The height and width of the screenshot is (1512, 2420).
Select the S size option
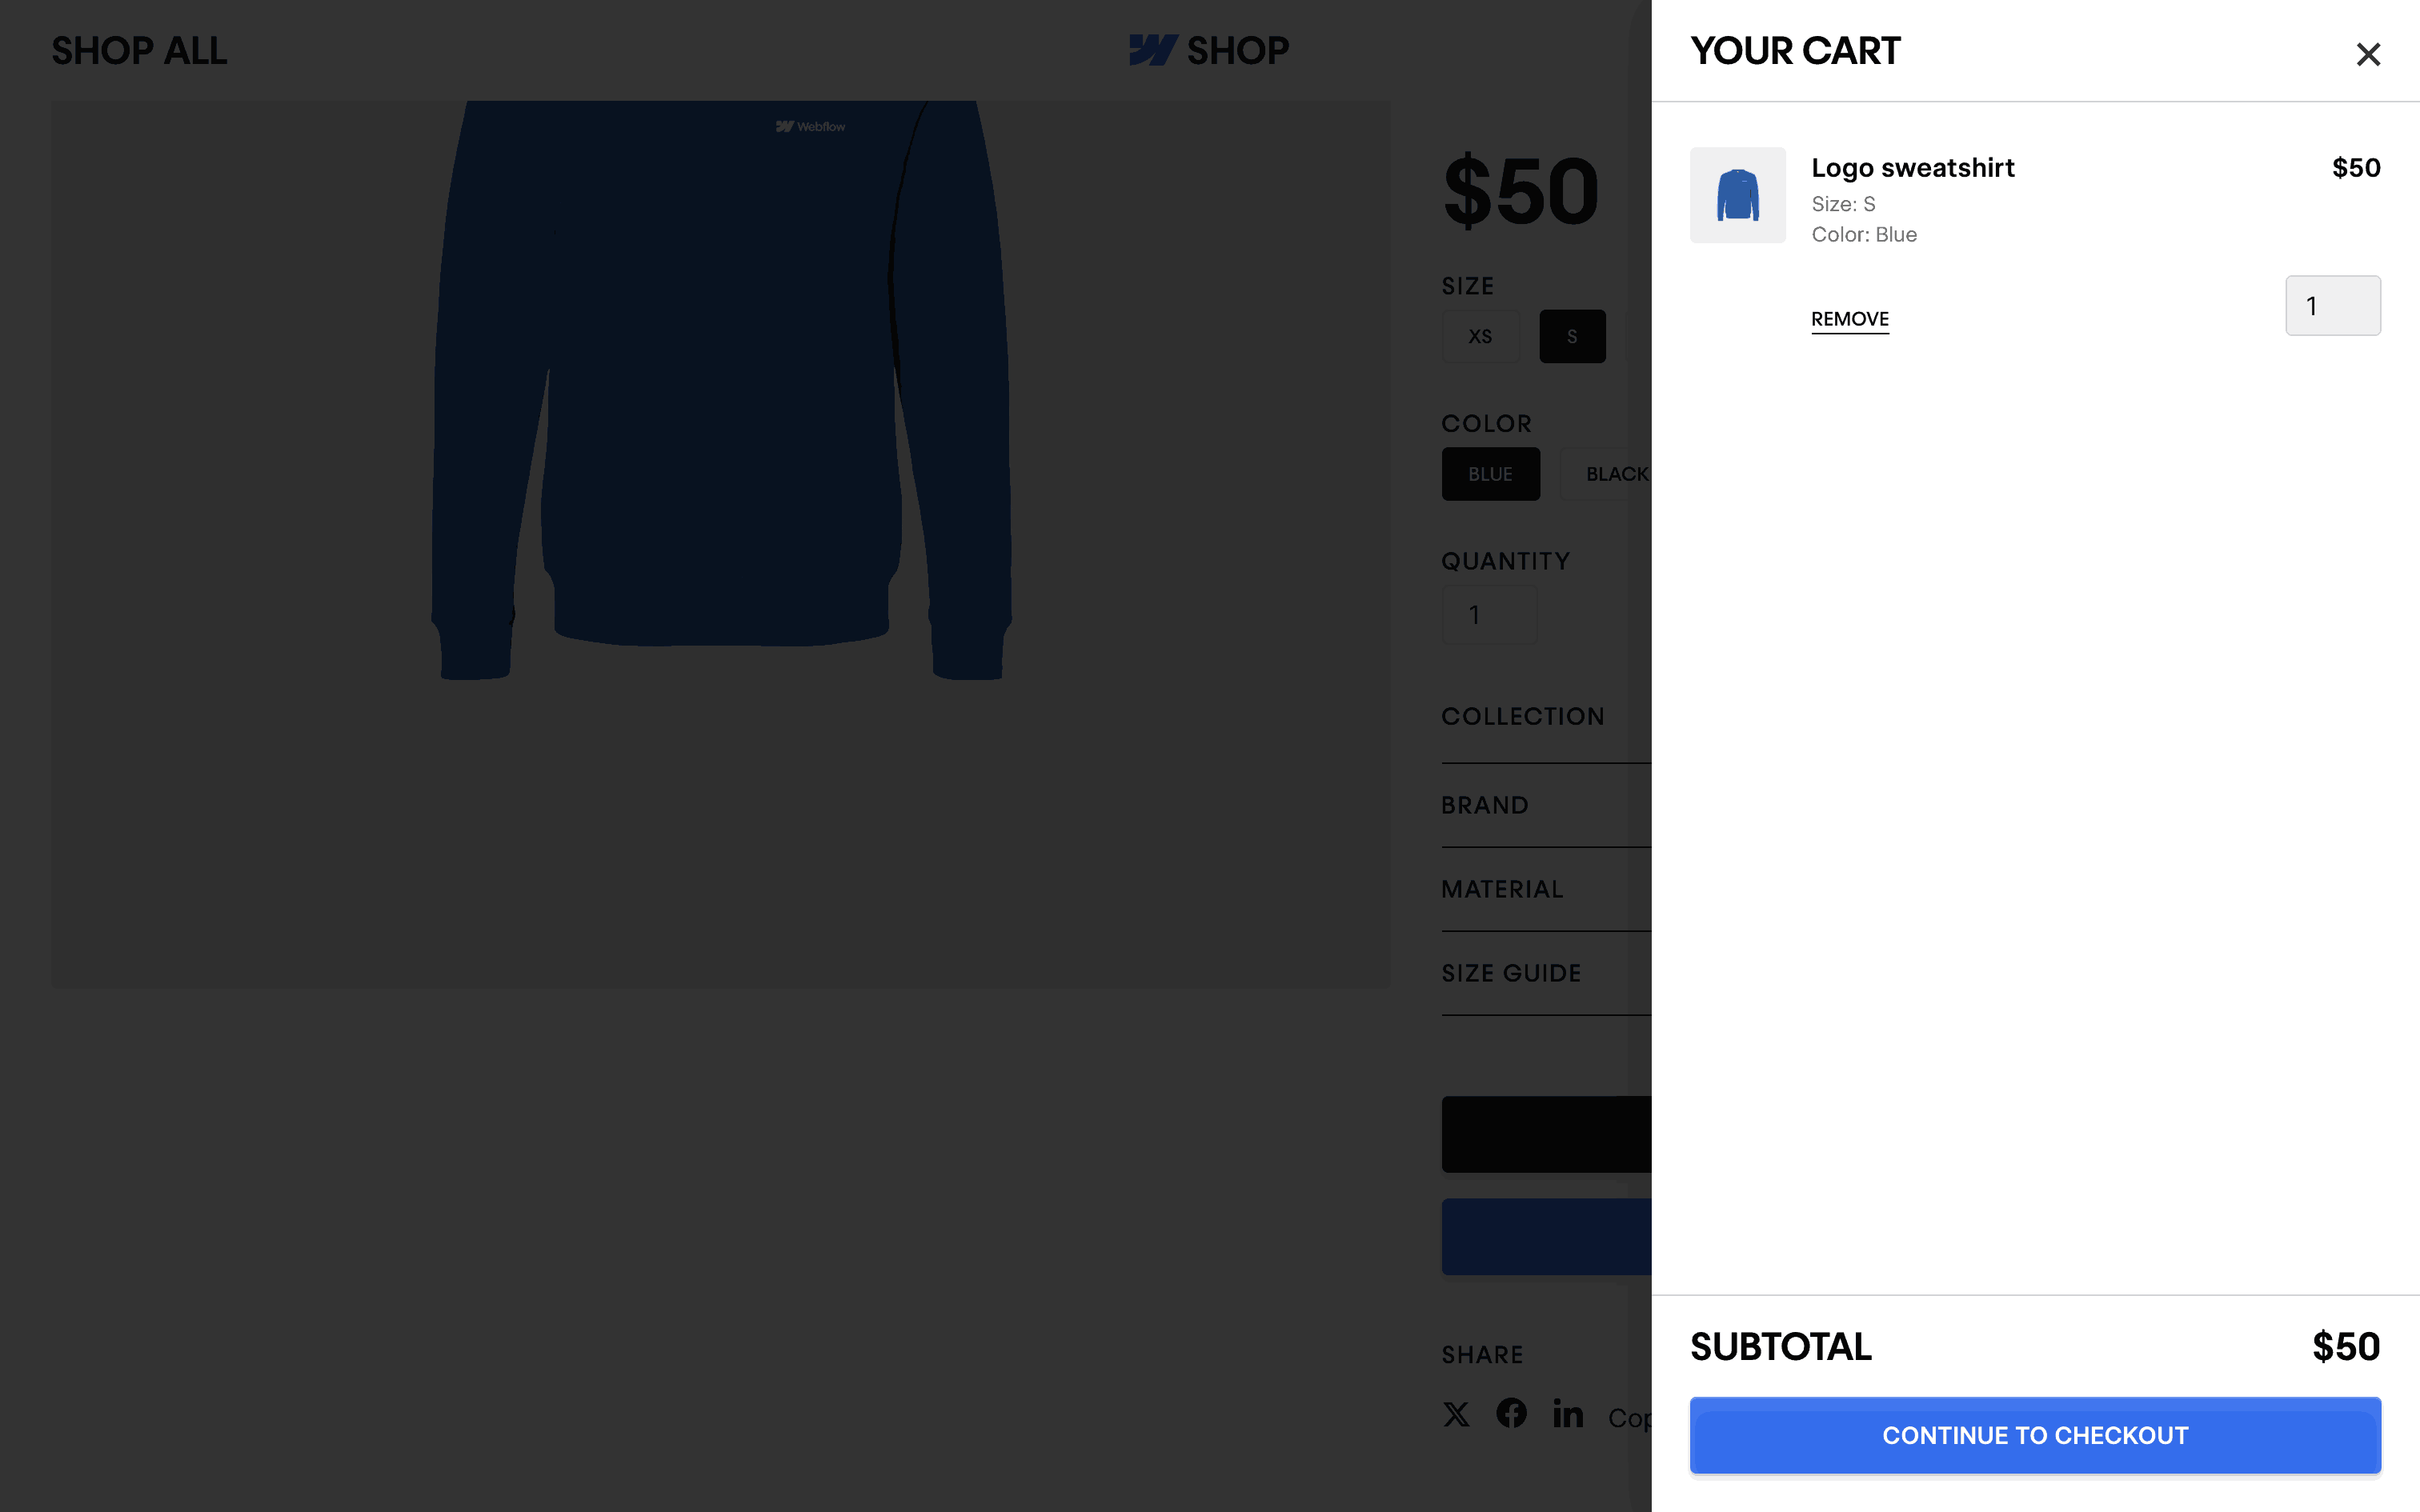(1572, 336)
